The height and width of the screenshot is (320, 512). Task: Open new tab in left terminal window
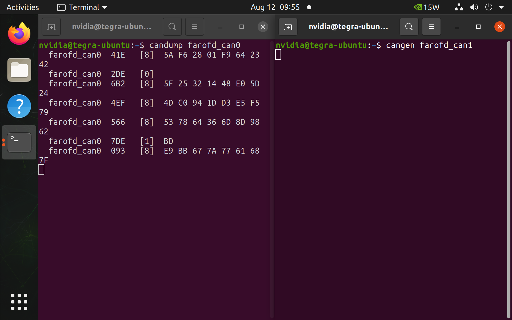(51, 27)
